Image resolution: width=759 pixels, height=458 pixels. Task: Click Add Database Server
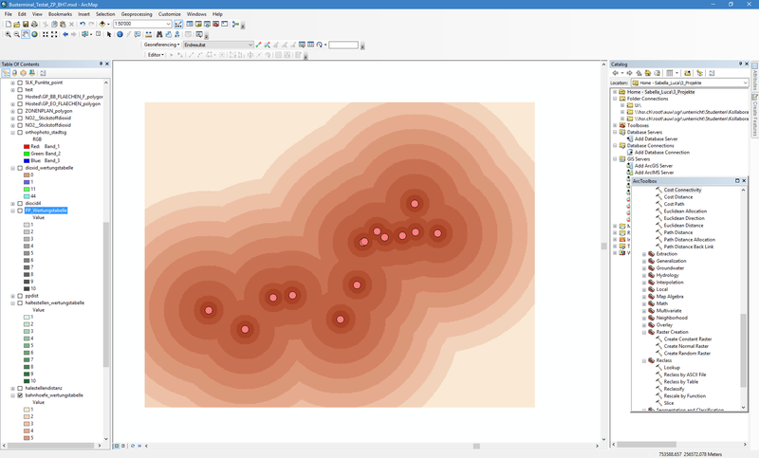(x=656, y=138)
